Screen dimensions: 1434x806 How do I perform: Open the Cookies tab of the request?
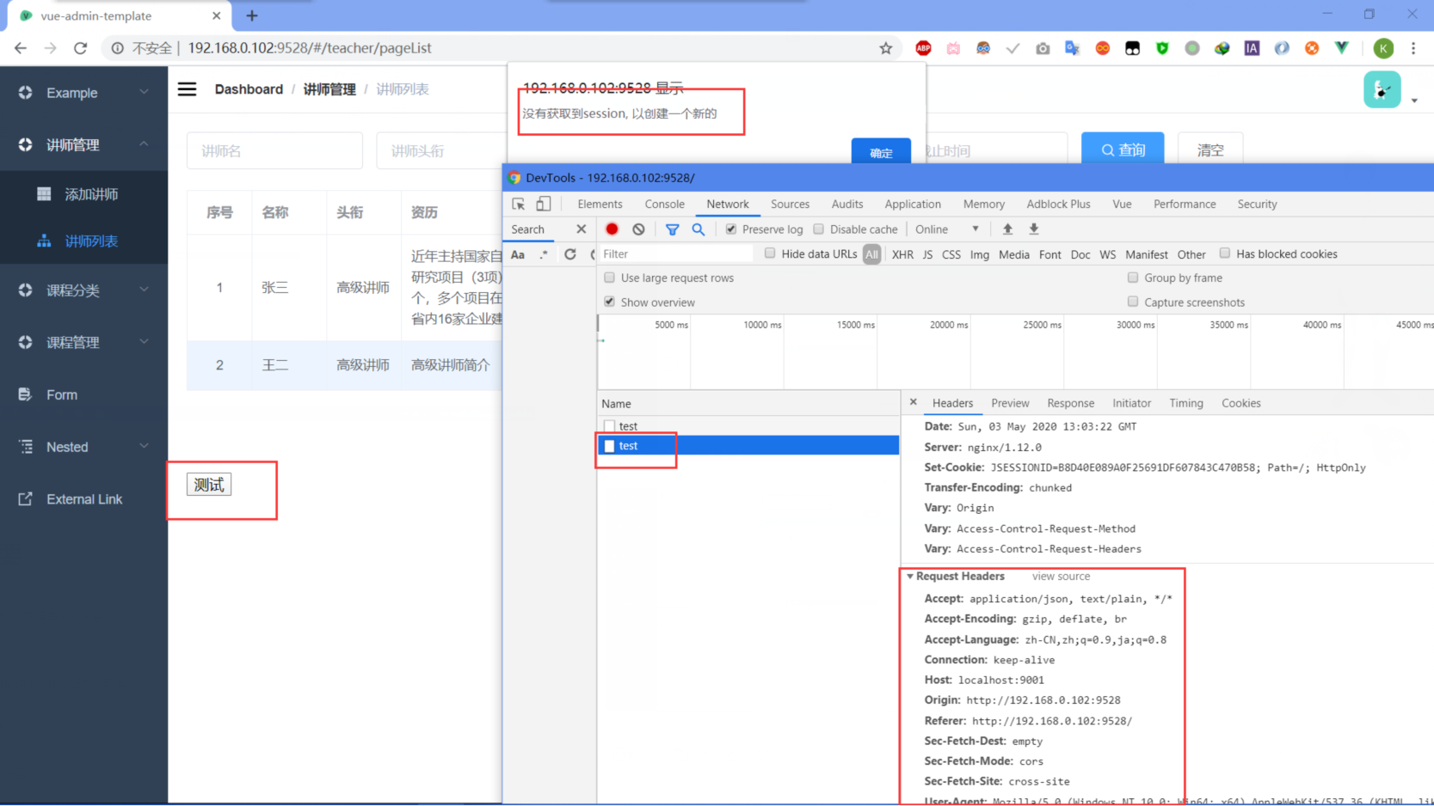1240,402
